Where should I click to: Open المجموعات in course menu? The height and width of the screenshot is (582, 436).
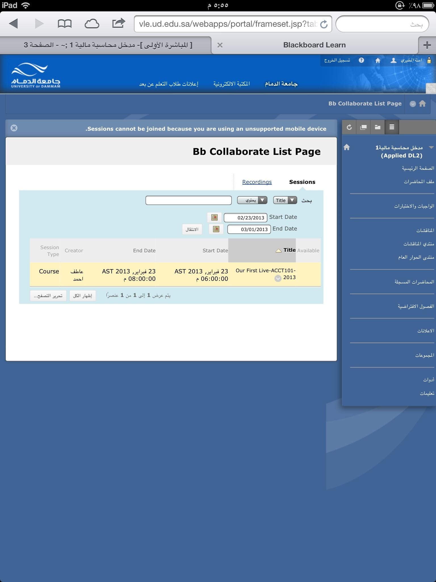425,355
